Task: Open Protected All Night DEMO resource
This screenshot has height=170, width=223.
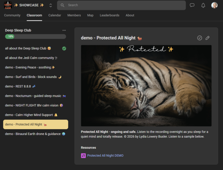Action: (105, 155)
